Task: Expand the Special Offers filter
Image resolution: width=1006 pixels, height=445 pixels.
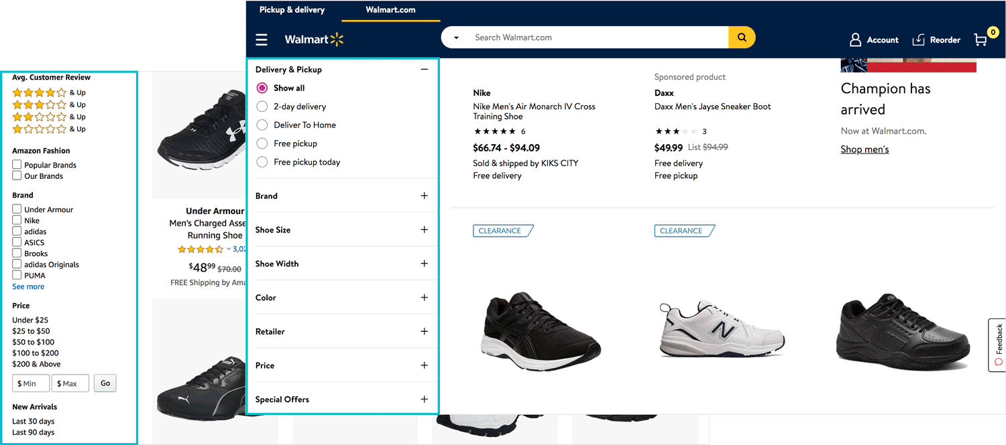Action: tap(424, 399)
